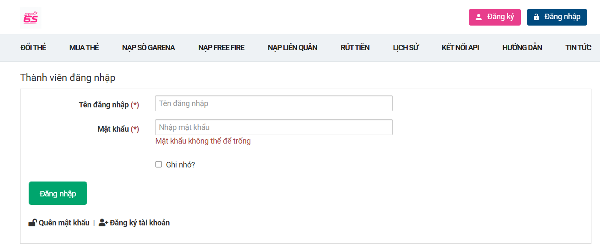600x245 pixels.
Task: Open the RÚT TIỀN menu
Action: [355, 48]
